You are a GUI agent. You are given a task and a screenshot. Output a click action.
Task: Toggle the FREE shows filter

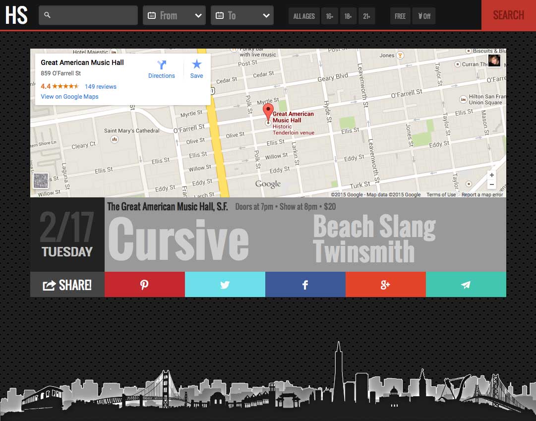coord(400,16)
